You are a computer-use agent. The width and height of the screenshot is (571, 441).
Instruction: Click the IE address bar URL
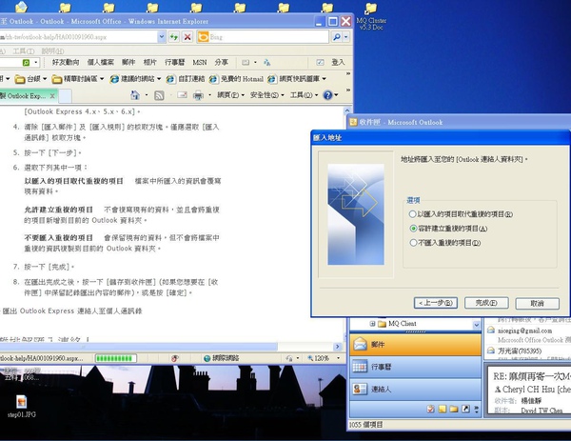pos(78,37)
